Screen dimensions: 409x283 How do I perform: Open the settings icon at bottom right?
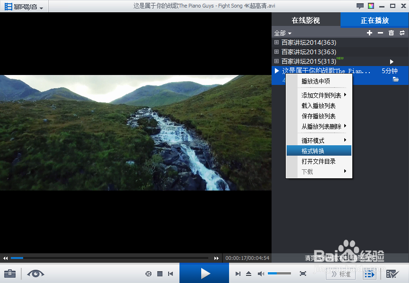click(x=392, y=274)
